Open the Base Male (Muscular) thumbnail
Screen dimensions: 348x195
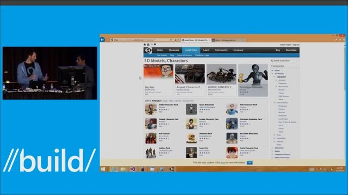click(232, 138)
